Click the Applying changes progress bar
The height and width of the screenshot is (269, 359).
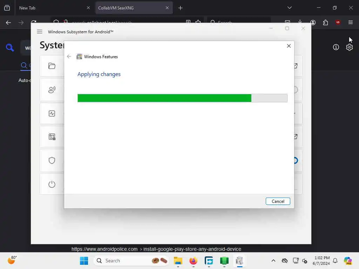(x=182, y=98)
